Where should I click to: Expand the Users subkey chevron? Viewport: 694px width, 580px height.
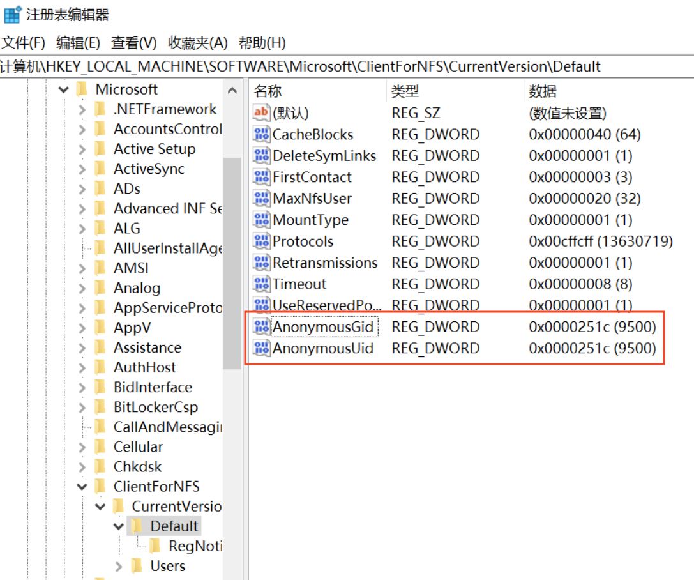click(119, 567)
